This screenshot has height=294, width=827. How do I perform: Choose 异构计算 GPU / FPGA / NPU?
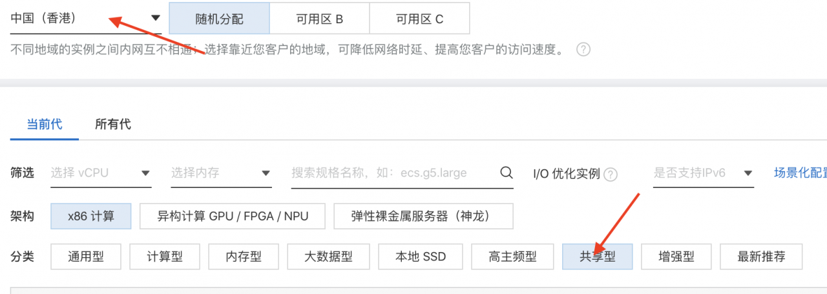point(233,216)
